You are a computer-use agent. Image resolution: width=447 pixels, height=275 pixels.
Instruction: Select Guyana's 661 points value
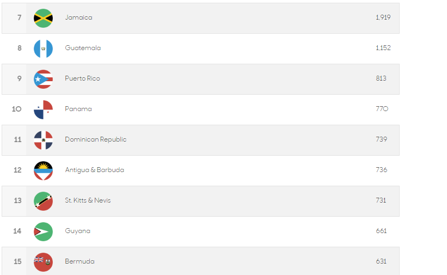coord(381,231)
